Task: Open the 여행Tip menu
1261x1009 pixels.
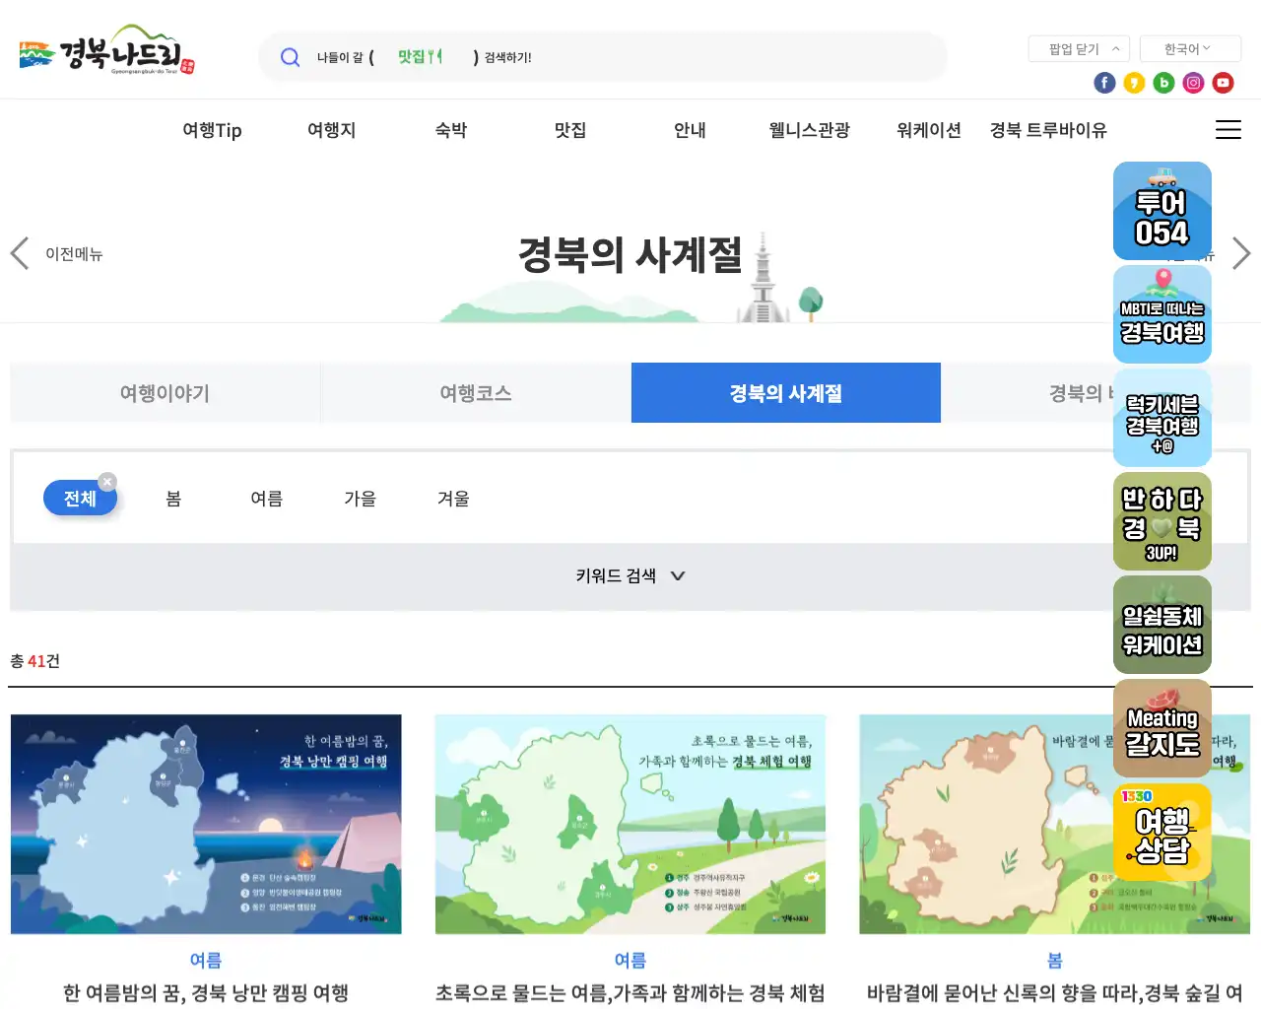Action: (212, 130)
